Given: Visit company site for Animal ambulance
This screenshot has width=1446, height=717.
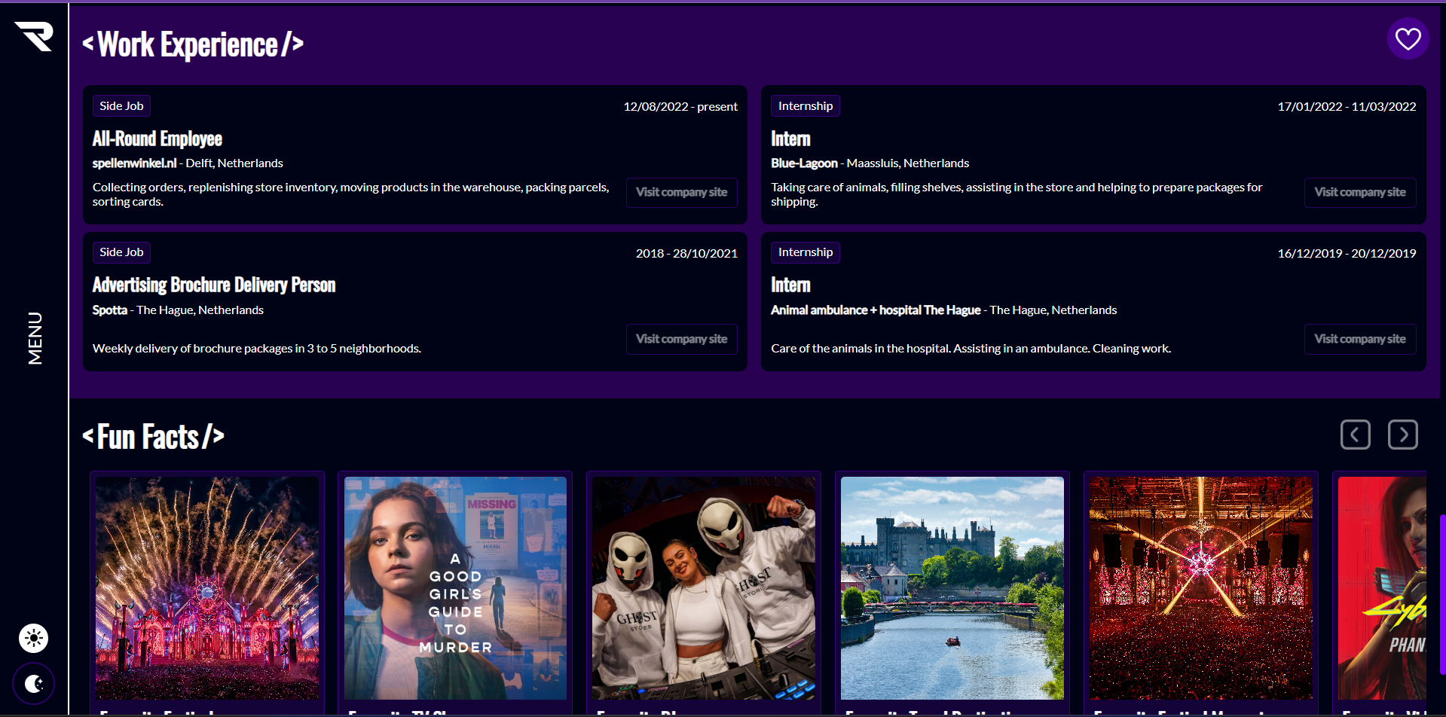Looking at the screenshot, I should (1359, 339).
